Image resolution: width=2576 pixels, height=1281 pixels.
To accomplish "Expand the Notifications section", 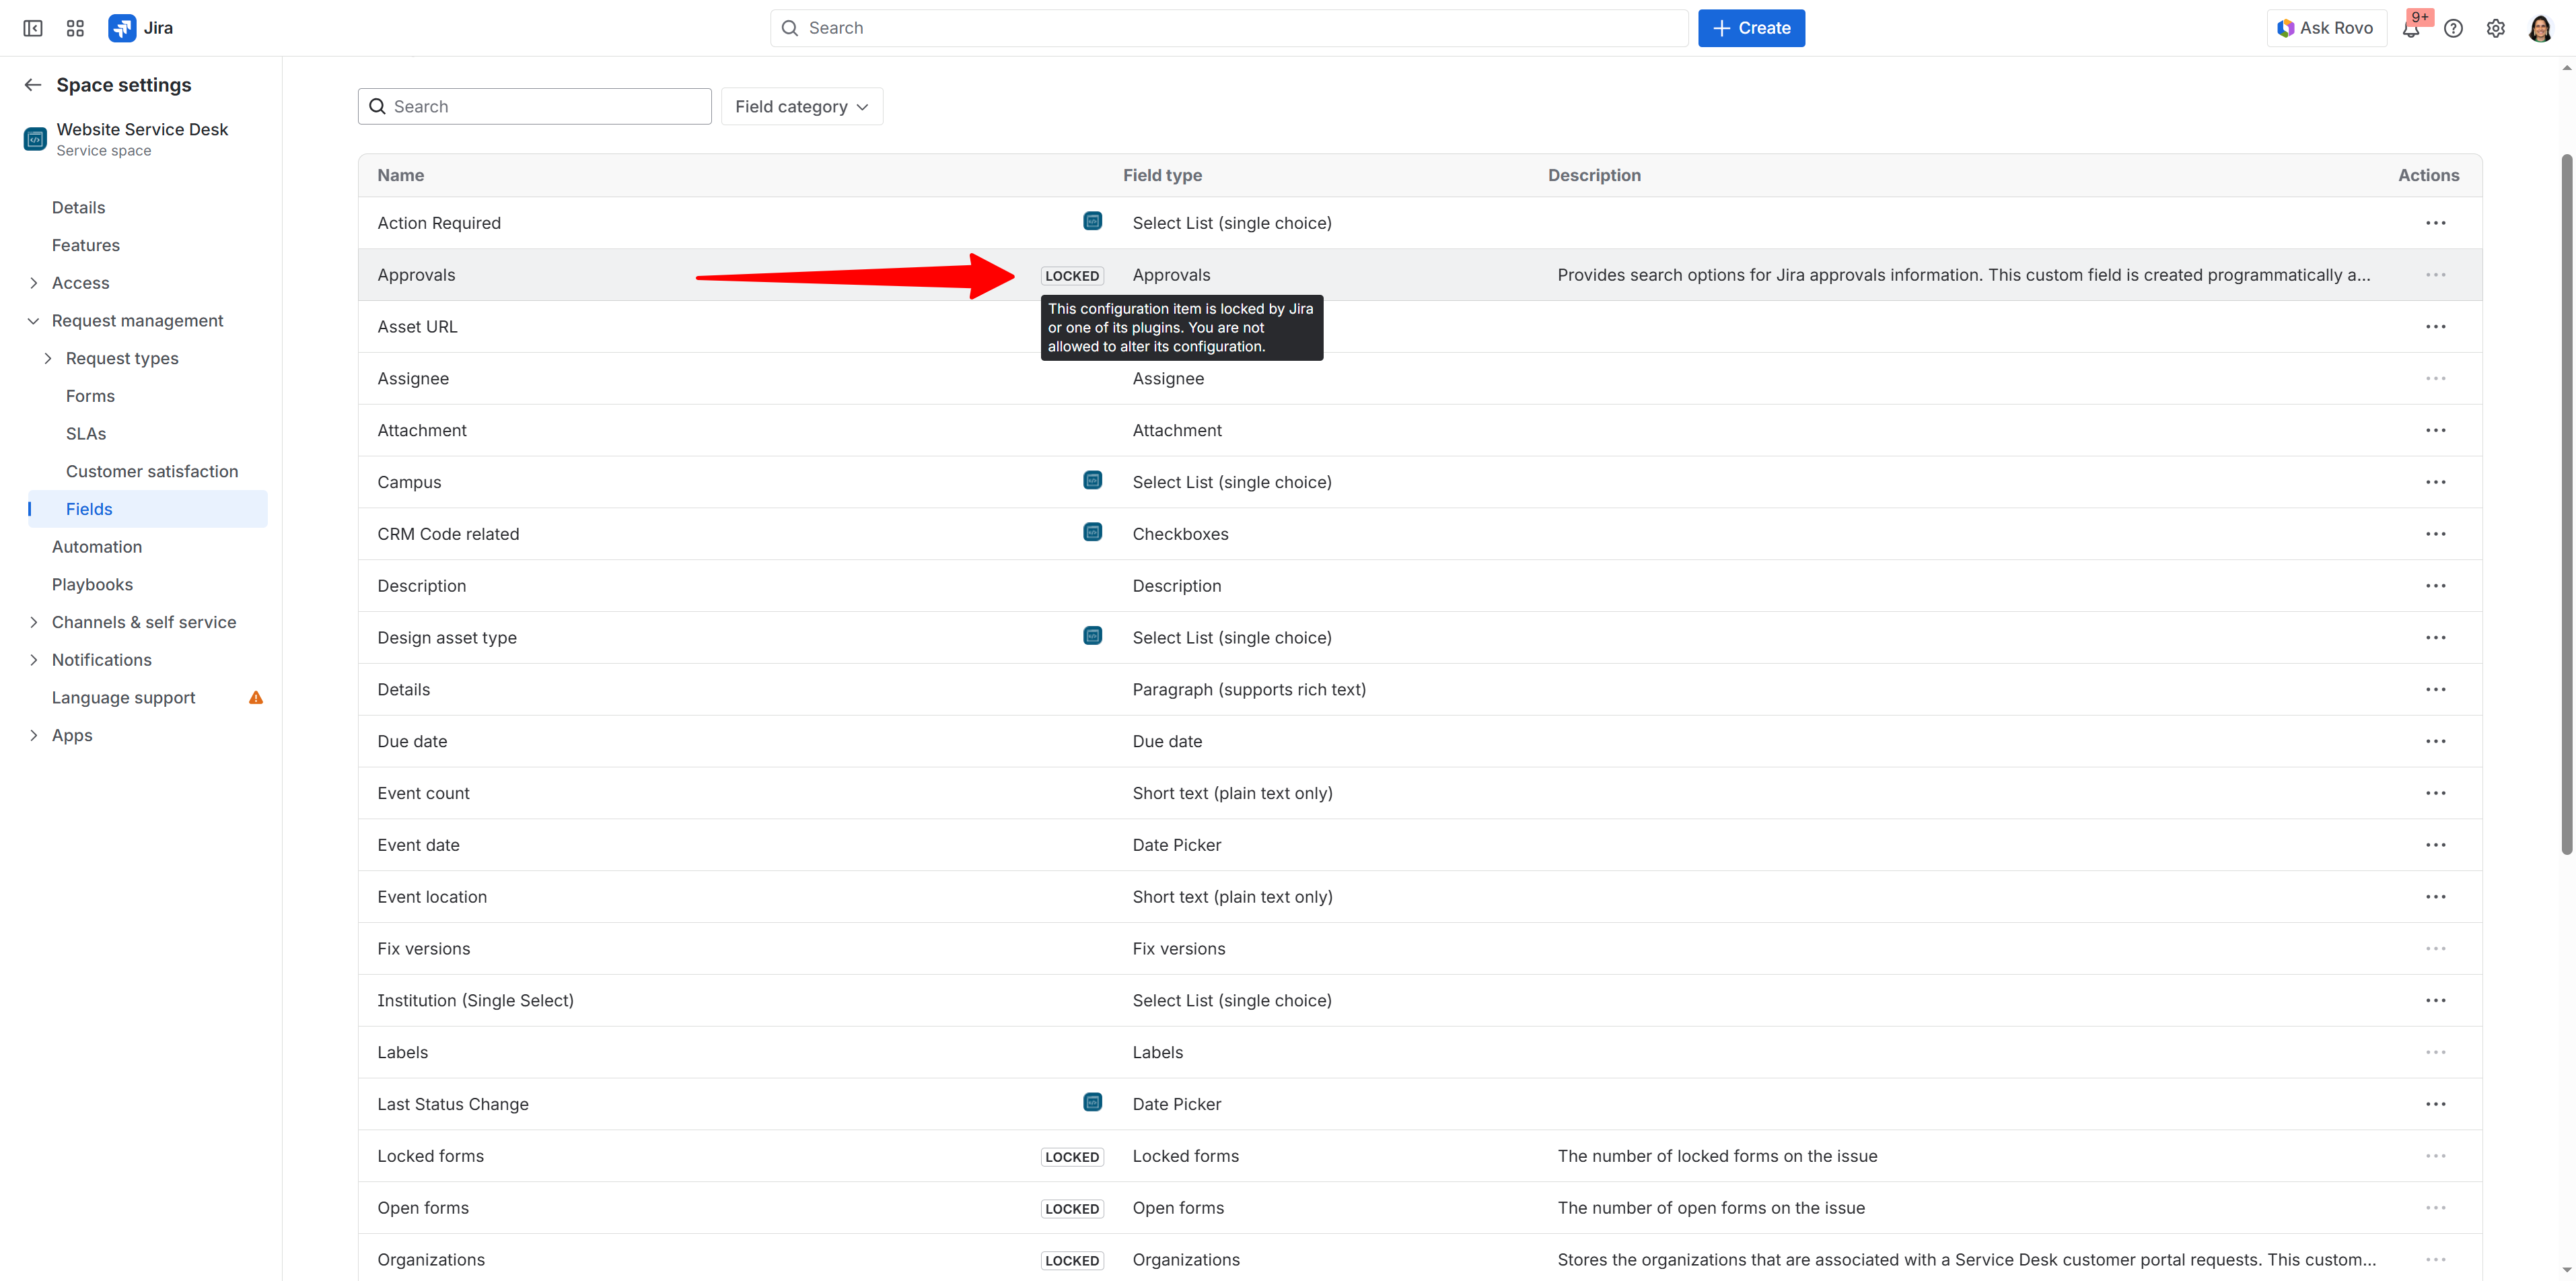I will [x=33, y=660].
